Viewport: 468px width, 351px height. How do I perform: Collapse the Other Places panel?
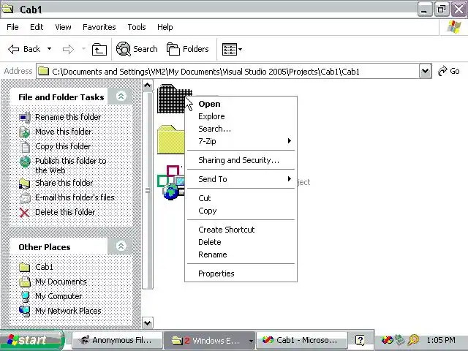pyautogui.click(x=121, y=246)
